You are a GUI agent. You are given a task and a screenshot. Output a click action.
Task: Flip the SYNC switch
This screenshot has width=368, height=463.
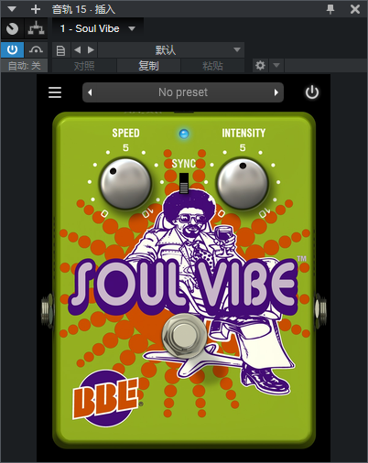click(184, 183)
